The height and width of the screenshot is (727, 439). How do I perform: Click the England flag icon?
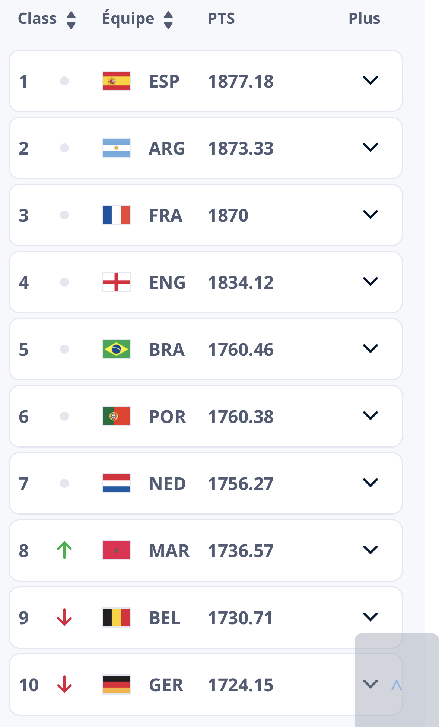pyautogui.click(x=117, y=282)
